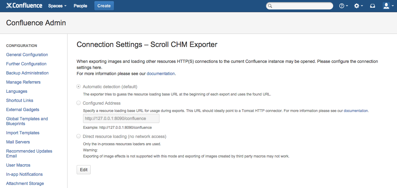Open the People page from header
This screenshot has width=397, height=188.
point(80,6)
